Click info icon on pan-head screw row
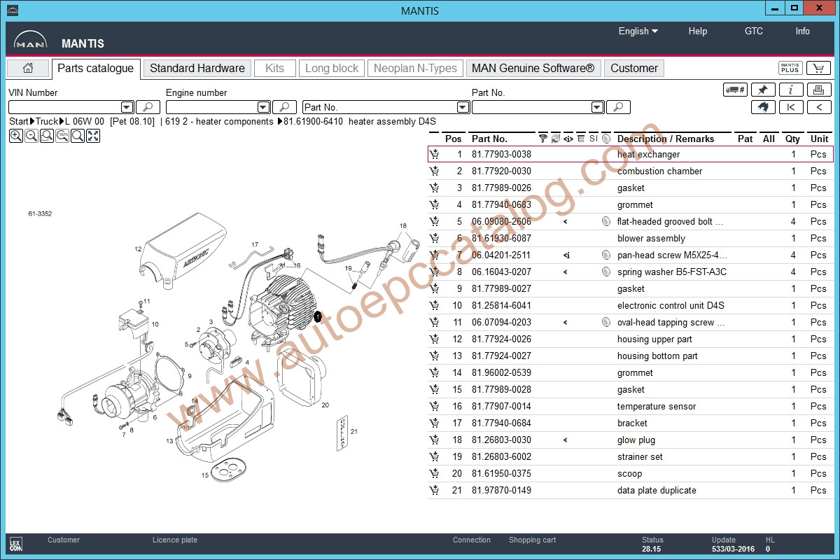 (566, 255)
